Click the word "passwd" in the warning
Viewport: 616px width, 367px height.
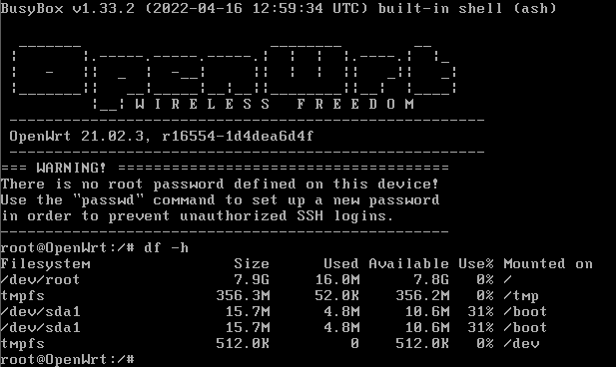pyautogui.click(x=108, y=200)
